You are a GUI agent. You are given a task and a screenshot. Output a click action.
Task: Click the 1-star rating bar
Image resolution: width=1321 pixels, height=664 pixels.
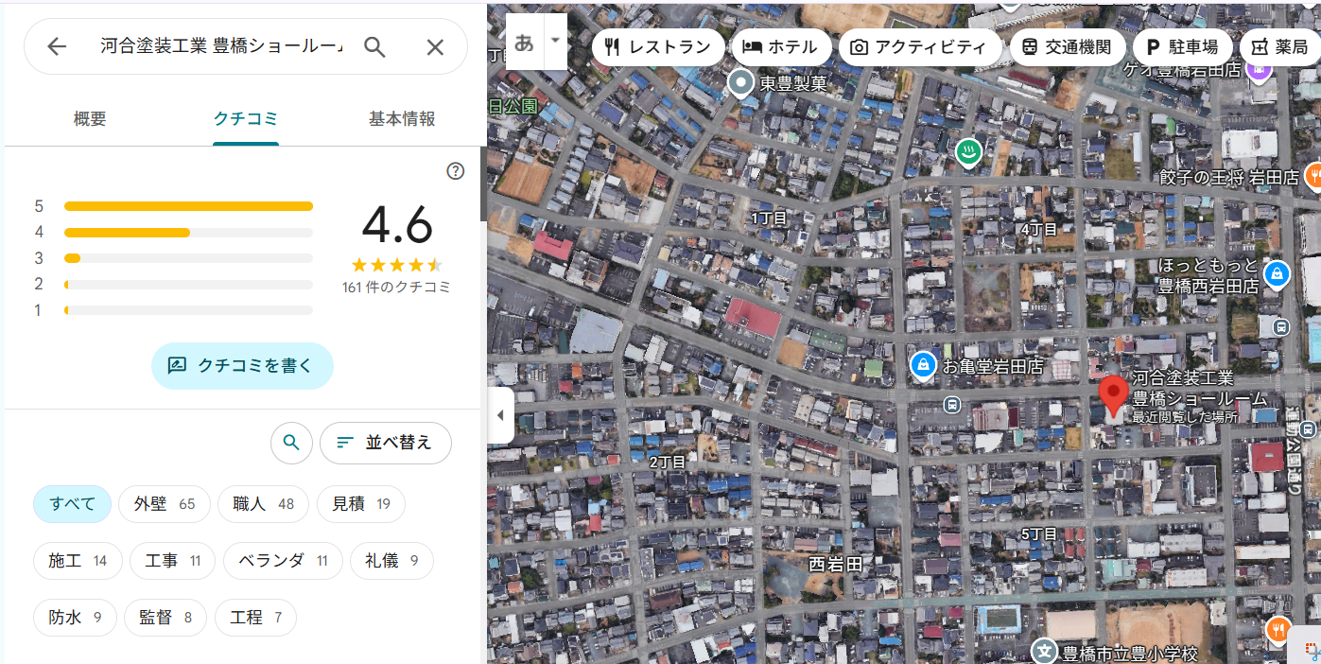[188, 310]
